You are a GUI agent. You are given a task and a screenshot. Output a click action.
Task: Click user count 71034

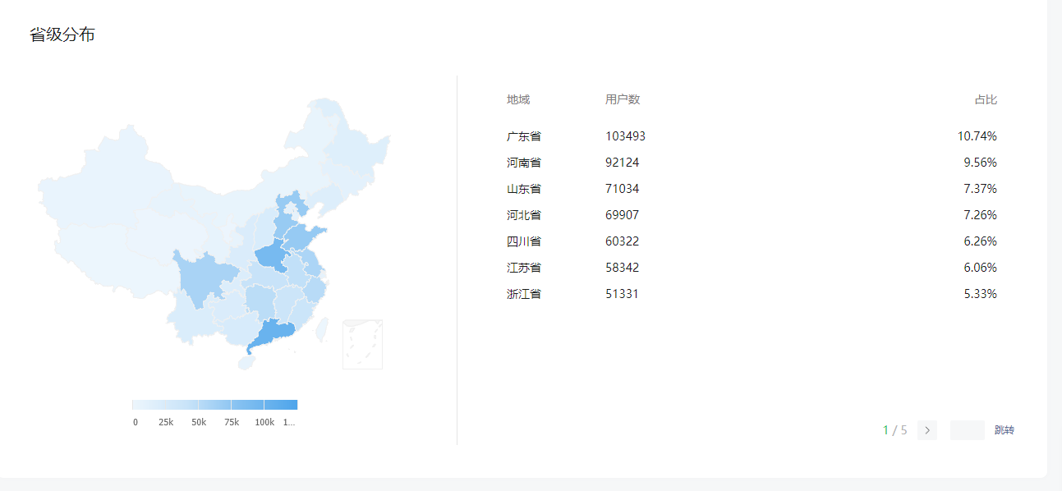[x=623, y=189]
